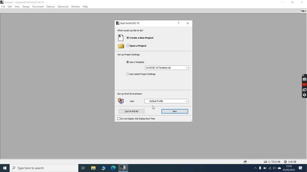Open the Teamwork menu
The height and width of the screenshot is (172, 307).
[63, 7]
